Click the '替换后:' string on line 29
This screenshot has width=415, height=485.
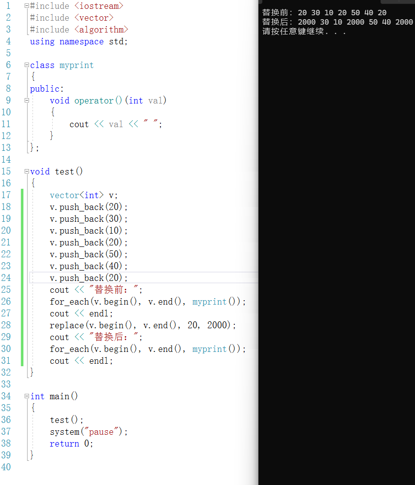(x=114, y=337)
